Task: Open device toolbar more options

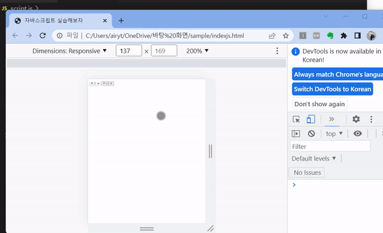Action: click(277, 51)
